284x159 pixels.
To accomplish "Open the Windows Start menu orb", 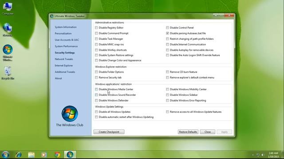I will pyautogui.click(x=5, y=155).
